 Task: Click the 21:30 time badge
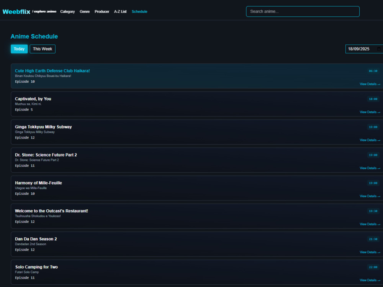coord(373,239)
